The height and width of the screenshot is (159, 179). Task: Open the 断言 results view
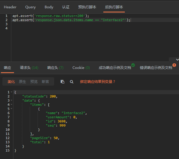pyautogui.click(x=45, y=81)
